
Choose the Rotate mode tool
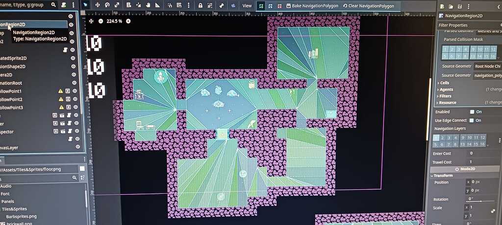(107, 5)
